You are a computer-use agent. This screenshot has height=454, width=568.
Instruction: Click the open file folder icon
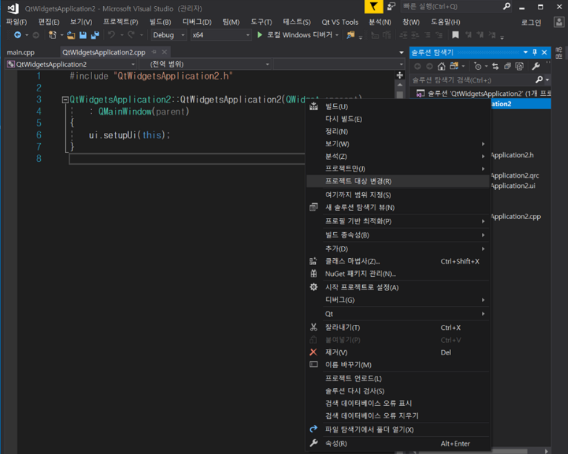point(71,35)
